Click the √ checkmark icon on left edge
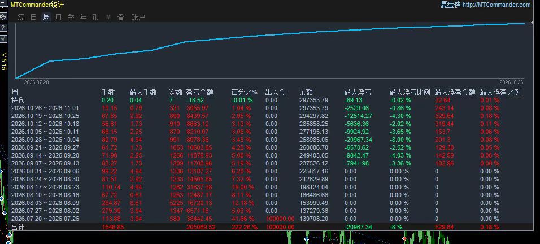This screenshot has width=540, height=244. (x=3, y=39)
